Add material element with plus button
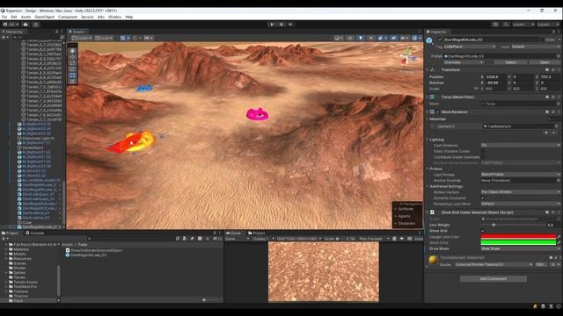 point(546,133)
